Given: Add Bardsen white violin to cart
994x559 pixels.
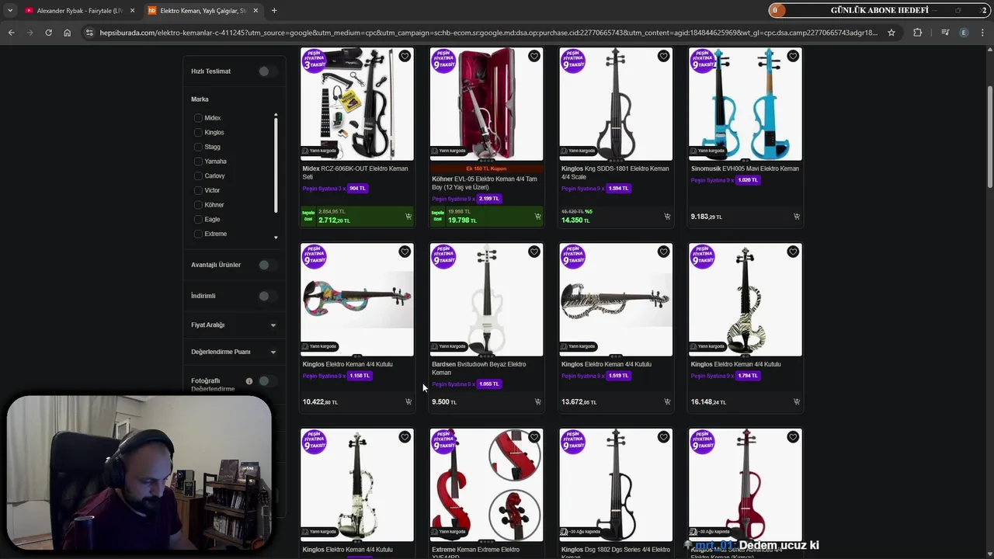Looking at the screenshot, I should pyautogui.click(x=537, y=402).
